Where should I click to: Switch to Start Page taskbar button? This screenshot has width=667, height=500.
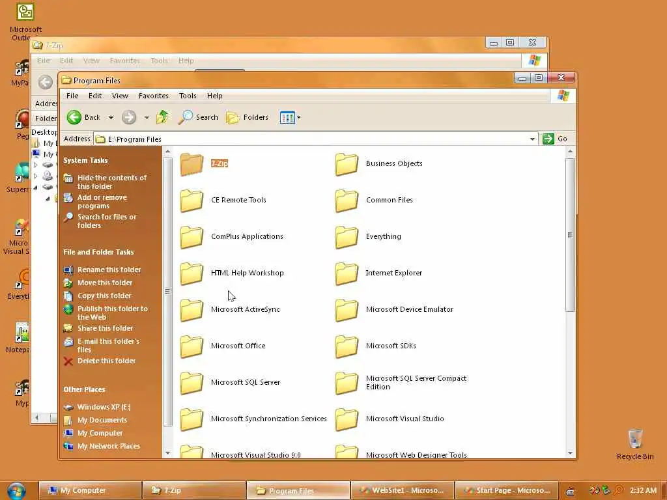(x=507, y=491)
